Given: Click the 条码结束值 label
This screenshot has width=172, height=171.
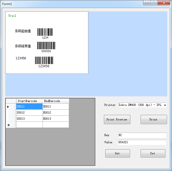Looking at the screenshot, I should click(x=23, y=46).
